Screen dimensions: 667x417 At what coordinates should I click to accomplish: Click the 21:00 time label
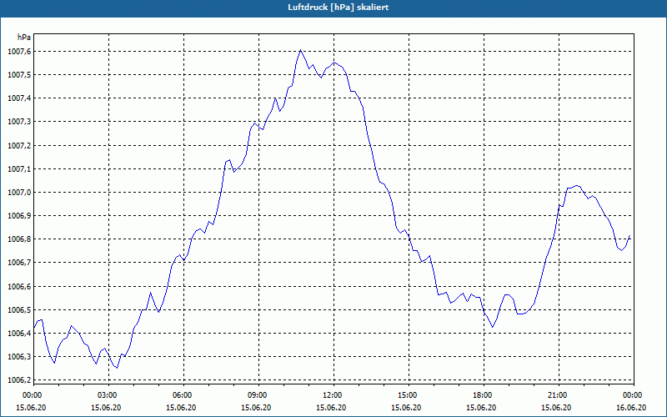559,395
